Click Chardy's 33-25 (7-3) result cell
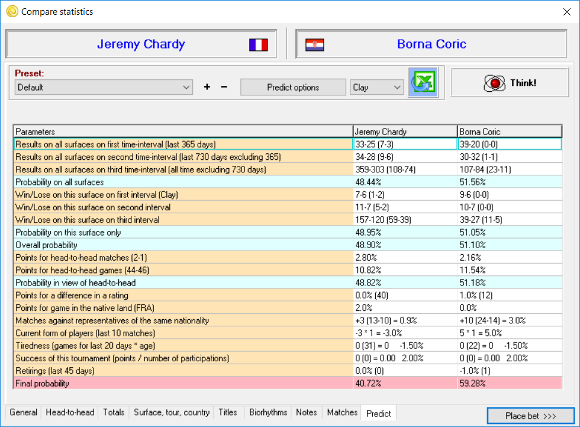The height and width of the screenshot is (427, 580). click(405, 145)
